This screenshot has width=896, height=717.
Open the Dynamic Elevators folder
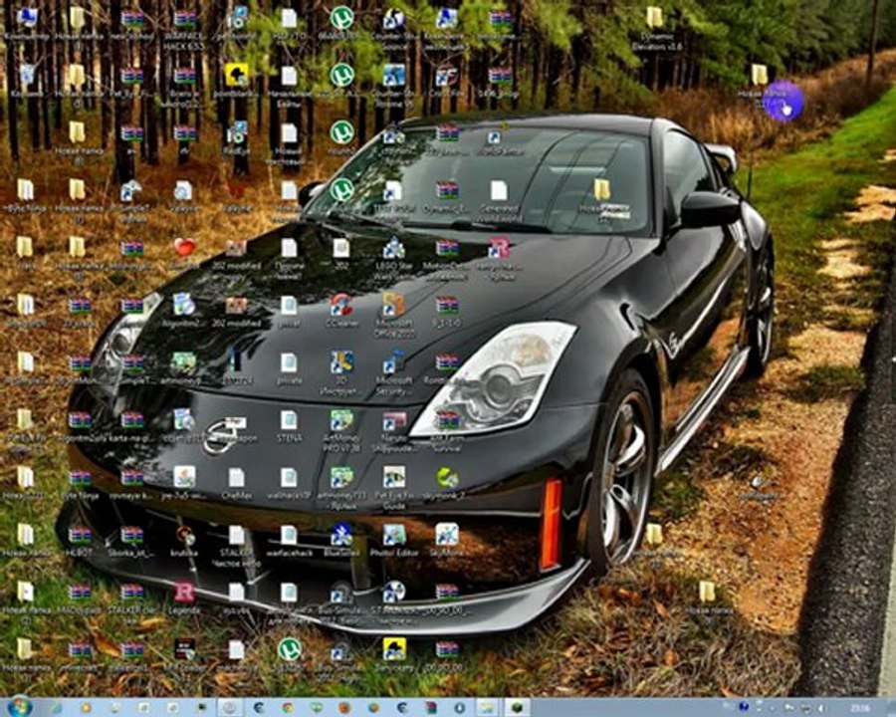coord(654,18)
